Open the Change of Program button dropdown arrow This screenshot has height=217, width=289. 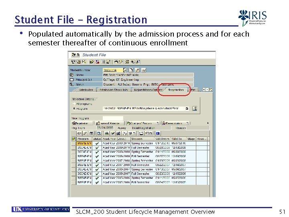158,123
